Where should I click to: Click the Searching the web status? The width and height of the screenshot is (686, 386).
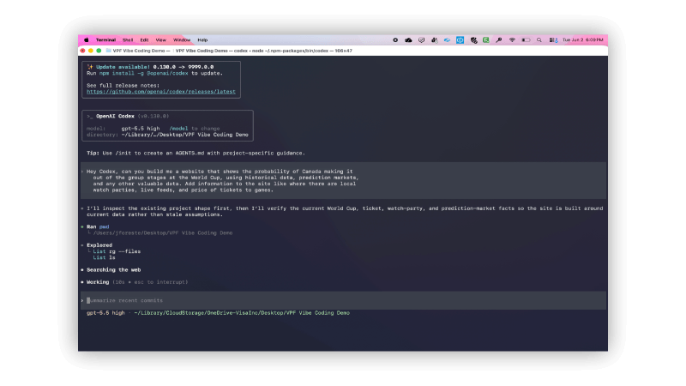click(x=114, y=269)
